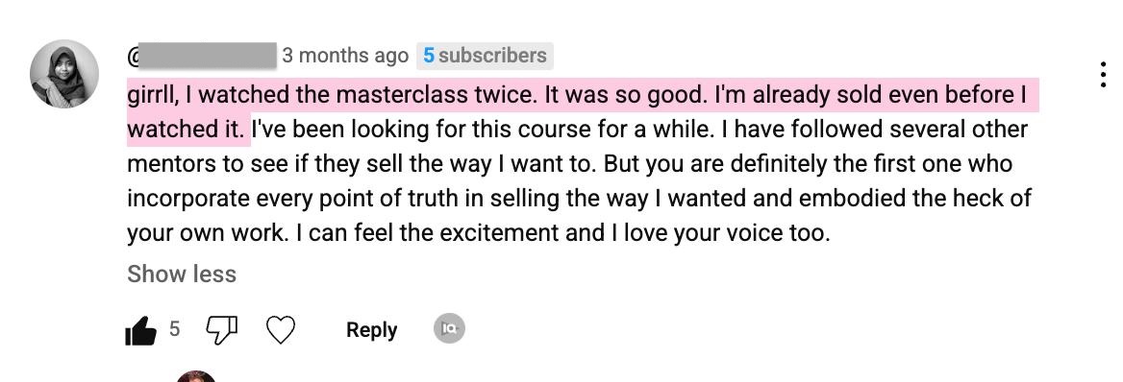Heart the comment as creator
The width and height of the screenshot is (1123, 382).
[281, 330]
